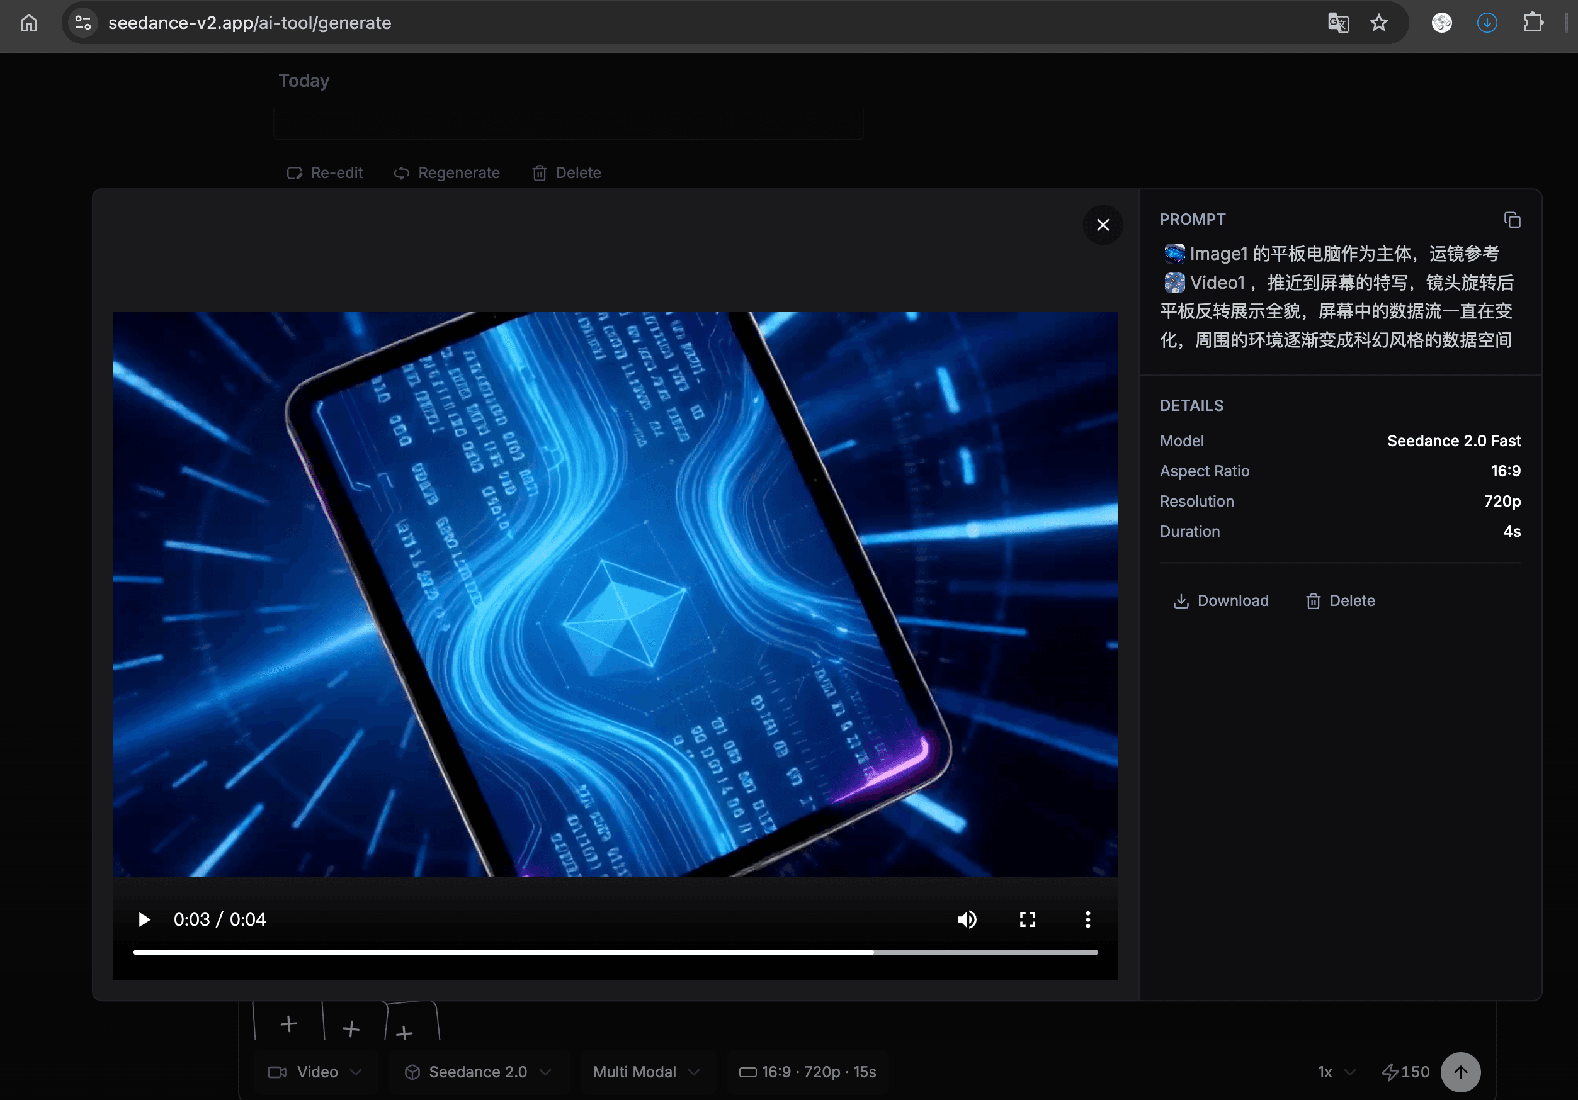Click the Regenerate icon
The height and width of the screenshot is (1100, 1578).
click(401, 173)
